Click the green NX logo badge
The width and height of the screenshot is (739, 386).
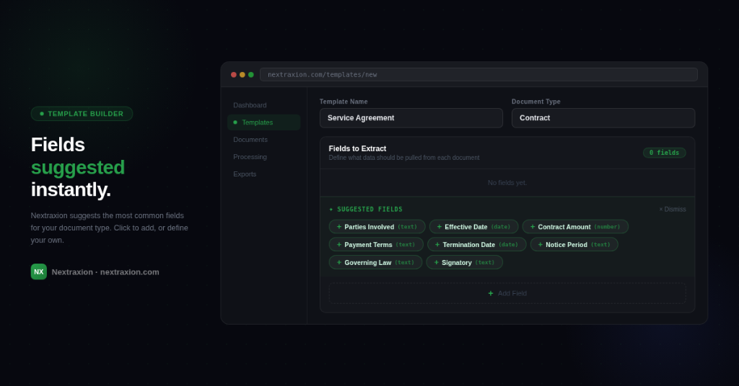pos(39,271)
